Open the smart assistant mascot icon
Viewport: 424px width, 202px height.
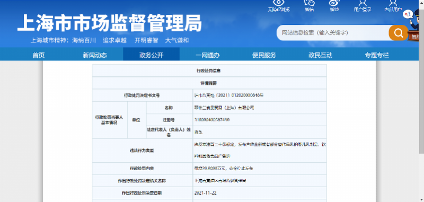413,25
